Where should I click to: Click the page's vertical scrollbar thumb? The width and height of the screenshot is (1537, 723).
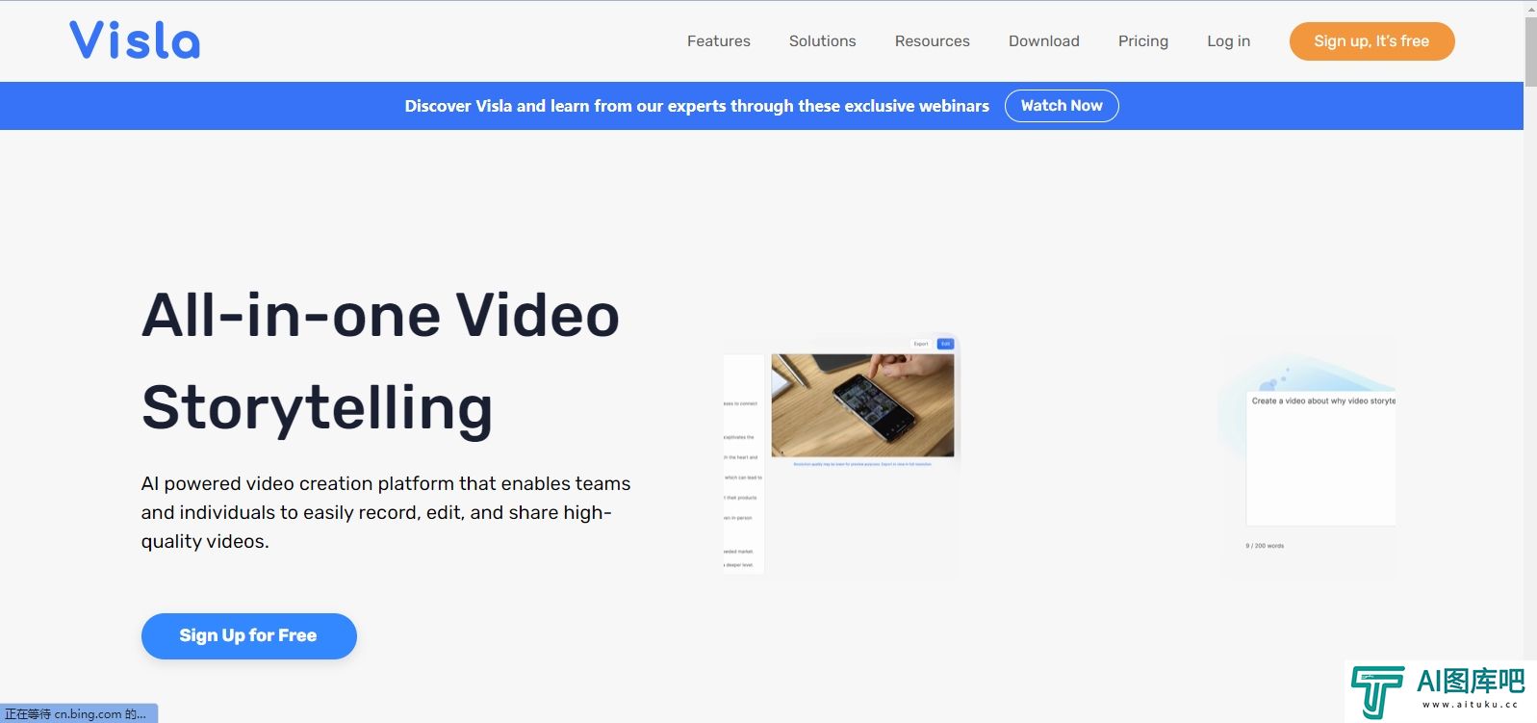1530,51
